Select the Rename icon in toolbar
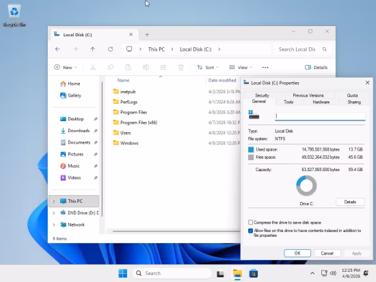The height and width of the screenshot is (282, 376). [146, 68]
